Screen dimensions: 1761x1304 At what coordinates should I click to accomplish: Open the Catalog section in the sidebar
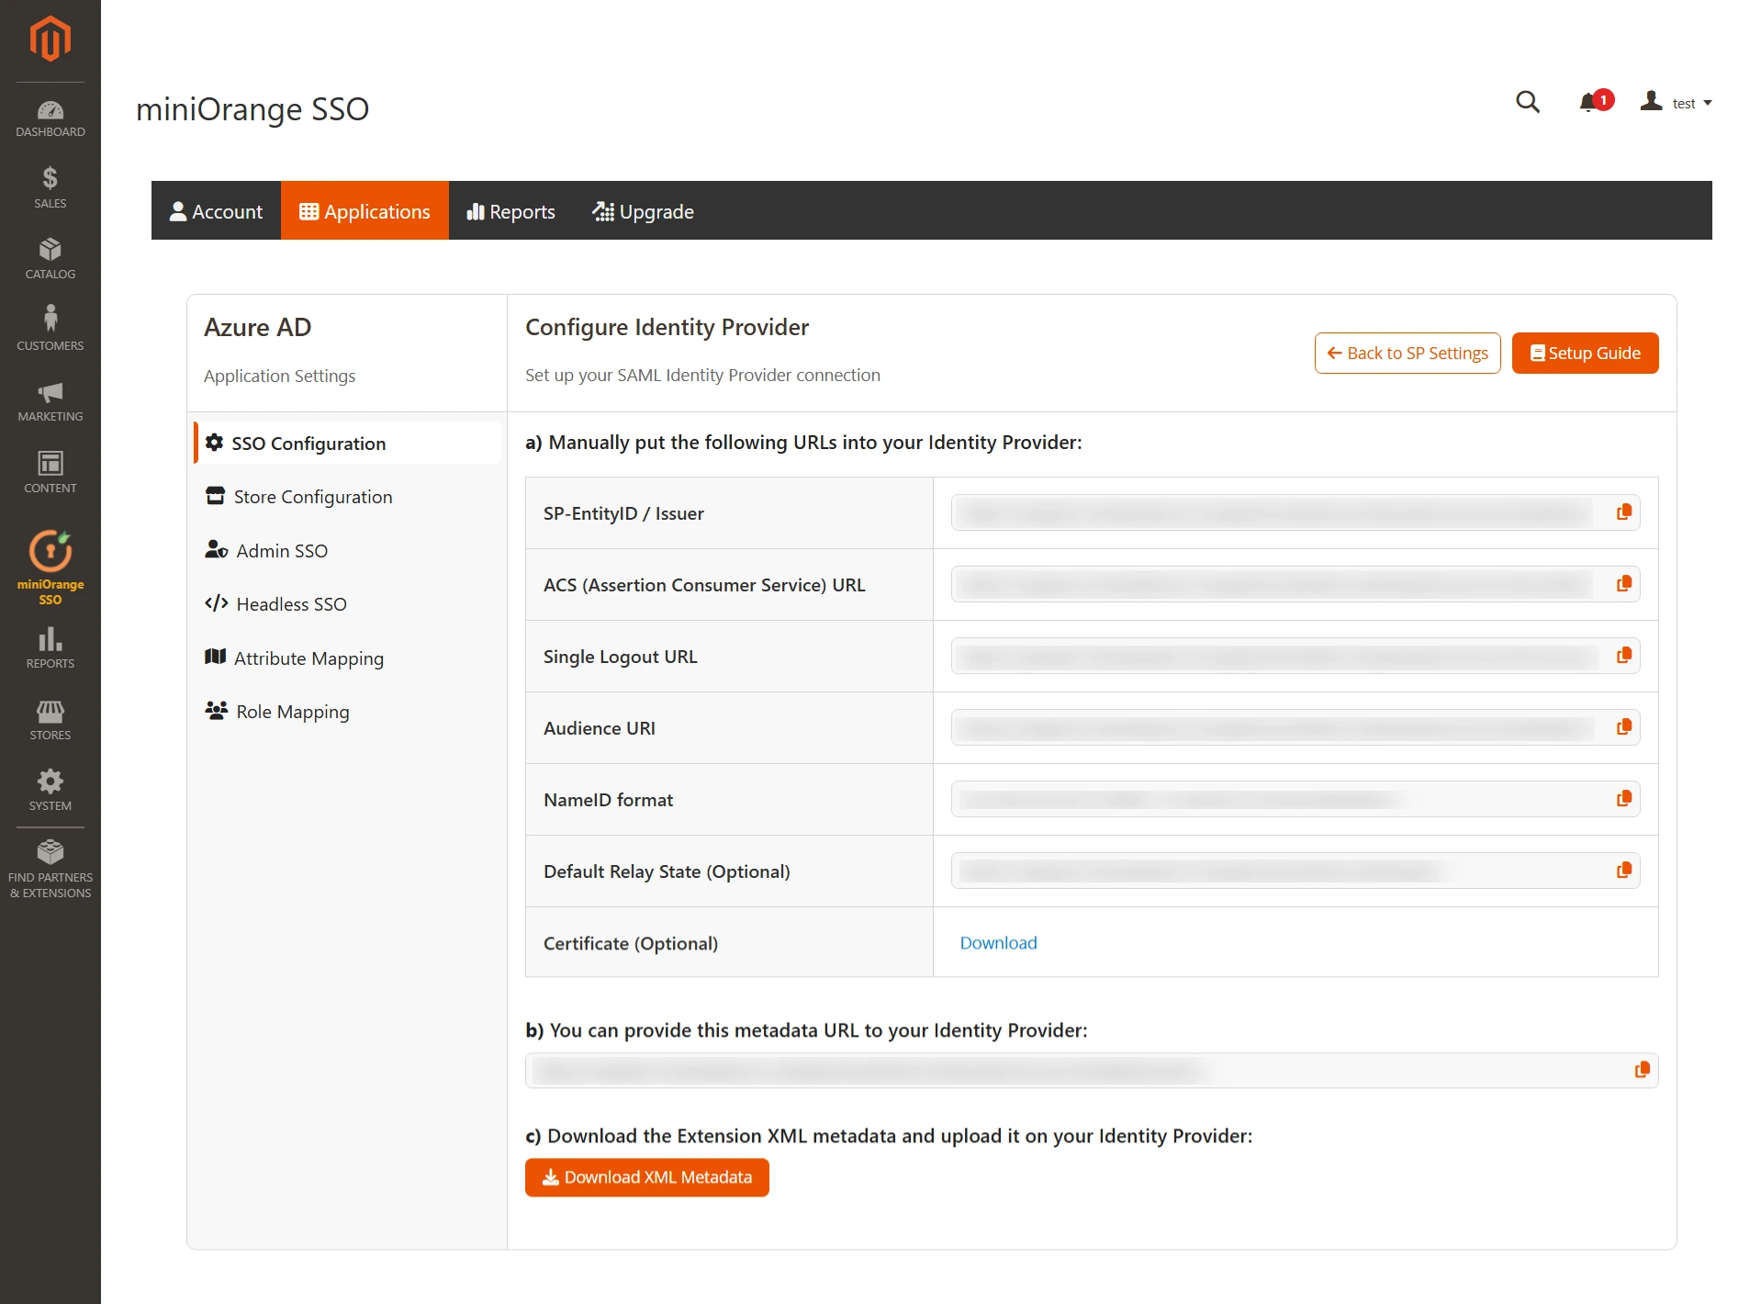pos(50,259)
